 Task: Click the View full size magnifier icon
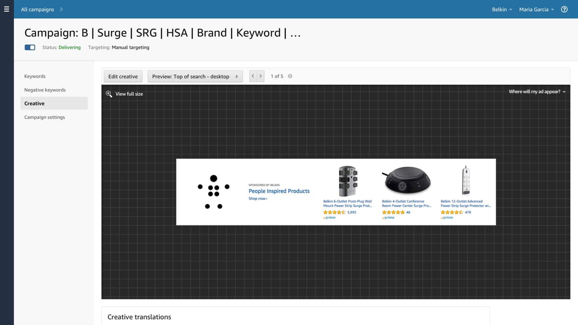pyautogui.click(x=109, y=93)
